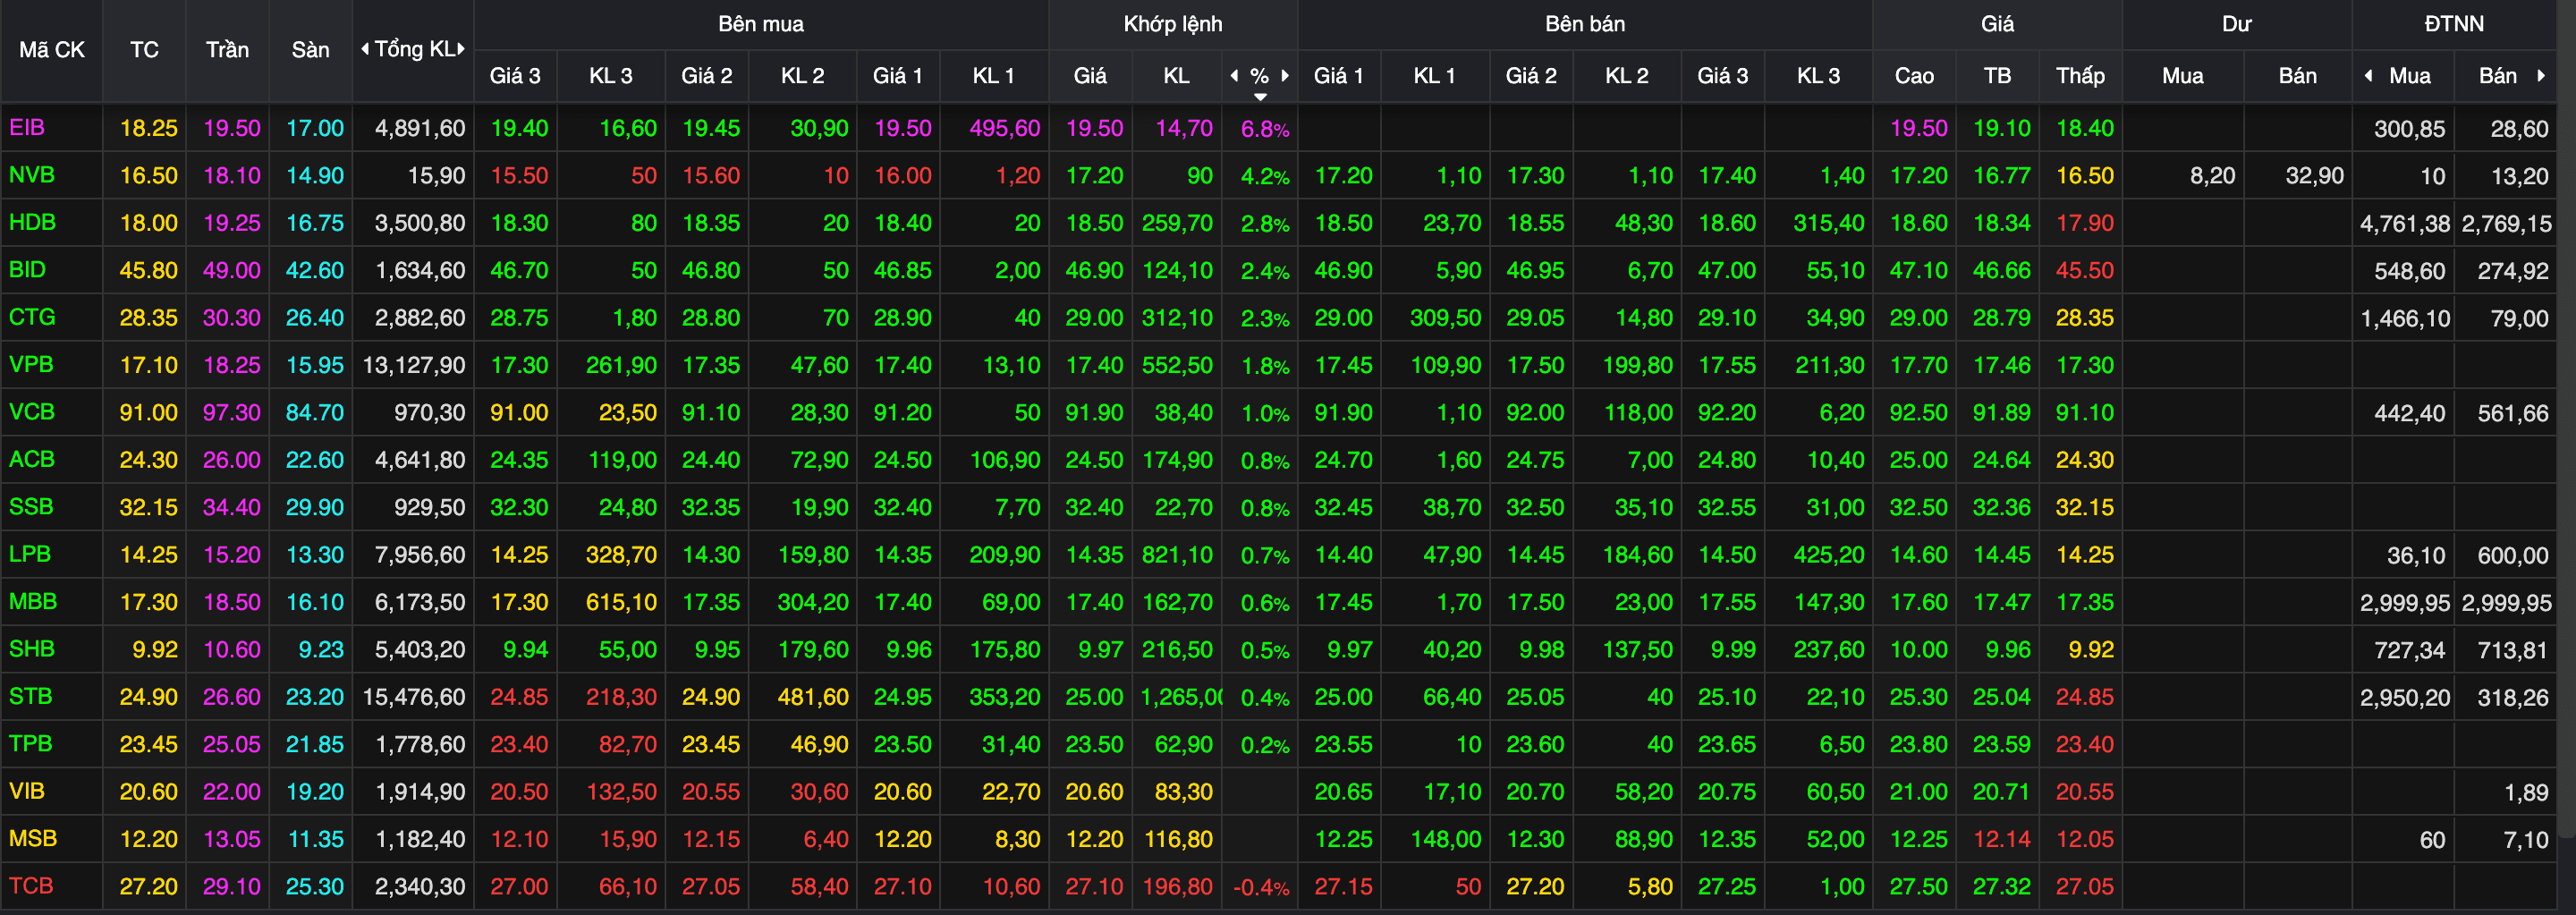Image resolution: width=2576 pixels, height=915 pixels.
Task: Sort by TC column header
Action: [144, 50]
